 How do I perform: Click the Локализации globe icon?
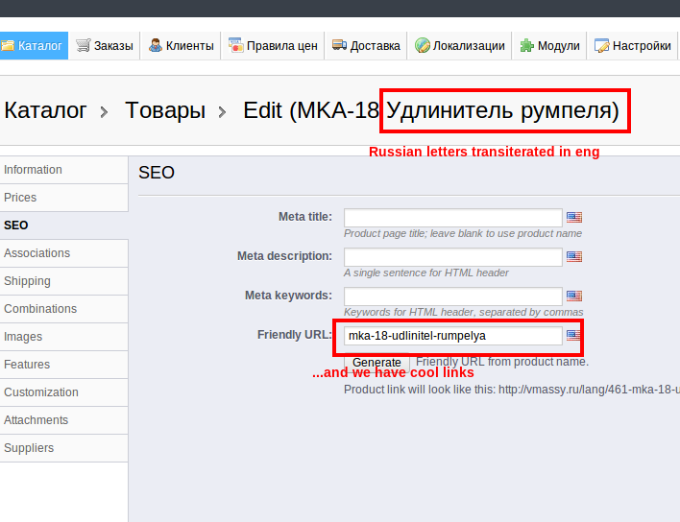point(422,45)
